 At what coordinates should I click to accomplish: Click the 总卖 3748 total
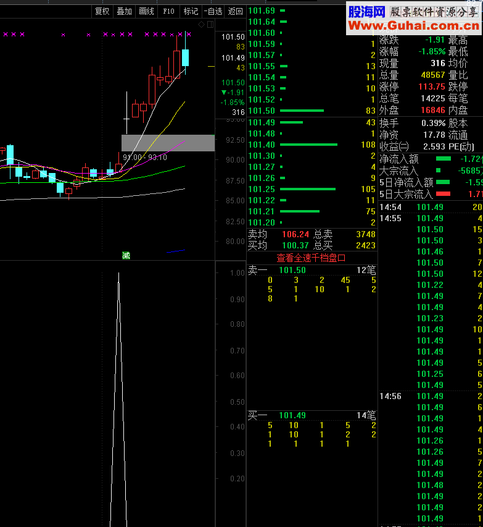point(366,234)
